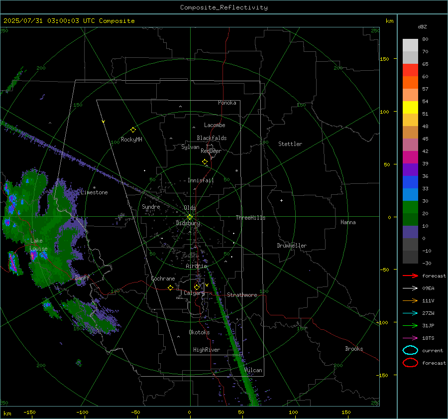Select the cyan 27ZW arrow icon

410,313
